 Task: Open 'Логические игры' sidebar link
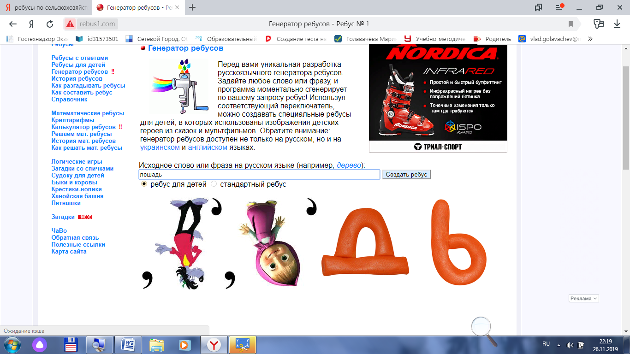tap(77, 162)
